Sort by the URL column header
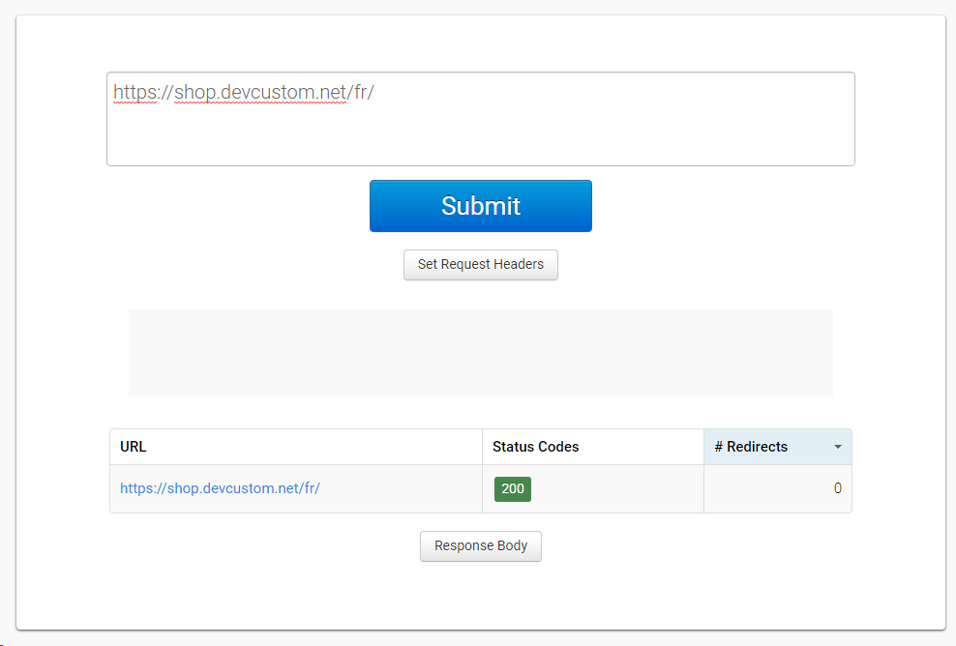The width and height of the screenshot is (956, 646). click(x=296, y=447)
